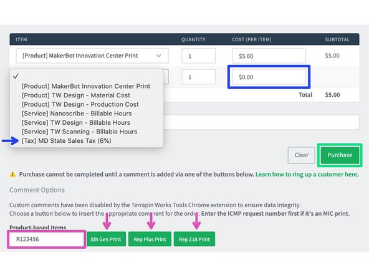369x277 pixels.
Task: Choose [Product] TW Design - Production Cost
Action: tap(80, 104)
